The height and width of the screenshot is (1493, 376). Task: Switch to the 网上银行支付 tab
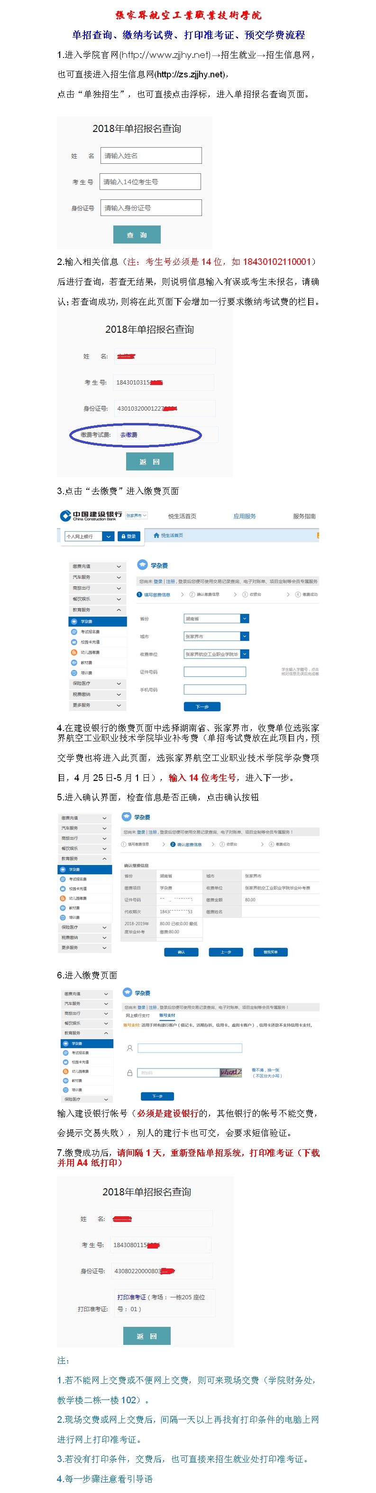[x=138, y=1015]
